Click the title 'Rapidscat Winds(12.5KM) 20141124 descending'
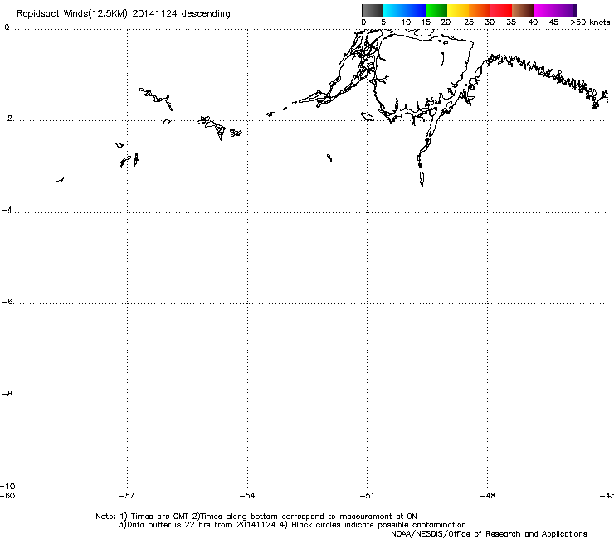The width and height of the screenshot is (614, 539). 124,14
